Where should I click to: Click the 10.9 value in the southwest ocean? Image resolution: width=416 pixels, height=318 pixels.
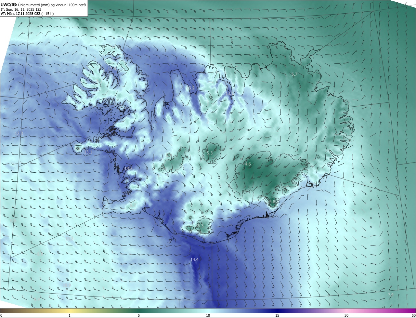pos(67,285)
